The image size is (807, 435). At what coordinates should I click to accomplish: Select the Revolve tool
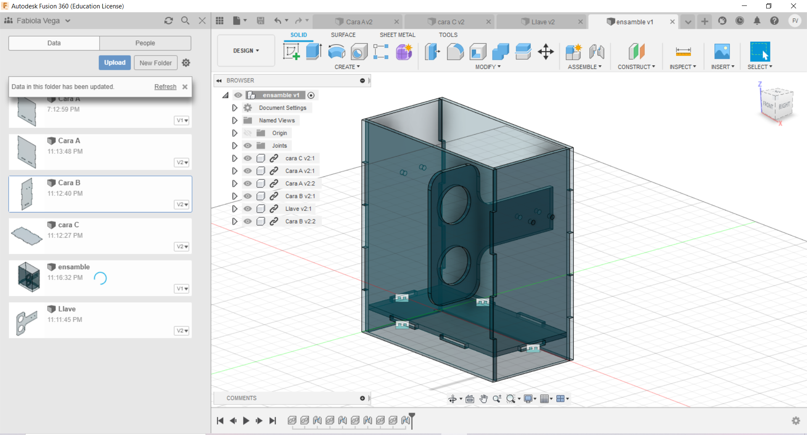336,52
